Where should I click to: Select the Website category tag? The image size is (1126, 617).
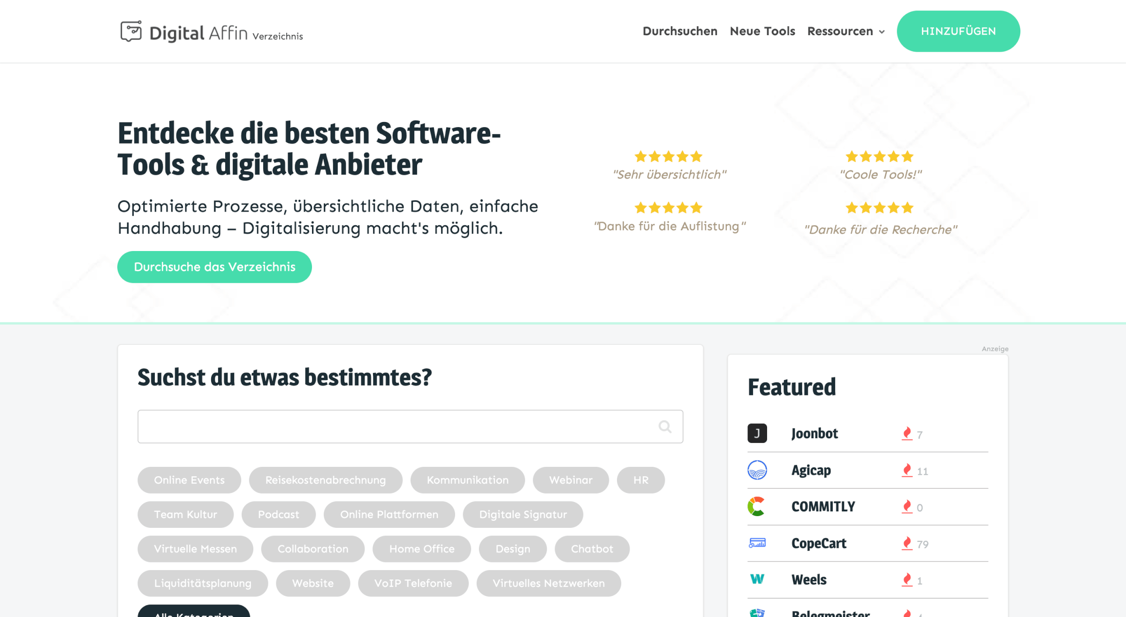pyautogui.click(x=313, y=583)
